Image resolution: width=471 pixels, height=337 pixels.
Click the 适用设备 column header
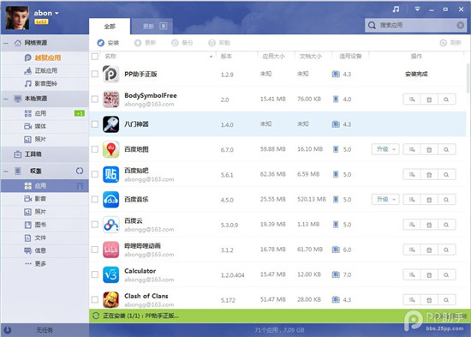(350, 57)
